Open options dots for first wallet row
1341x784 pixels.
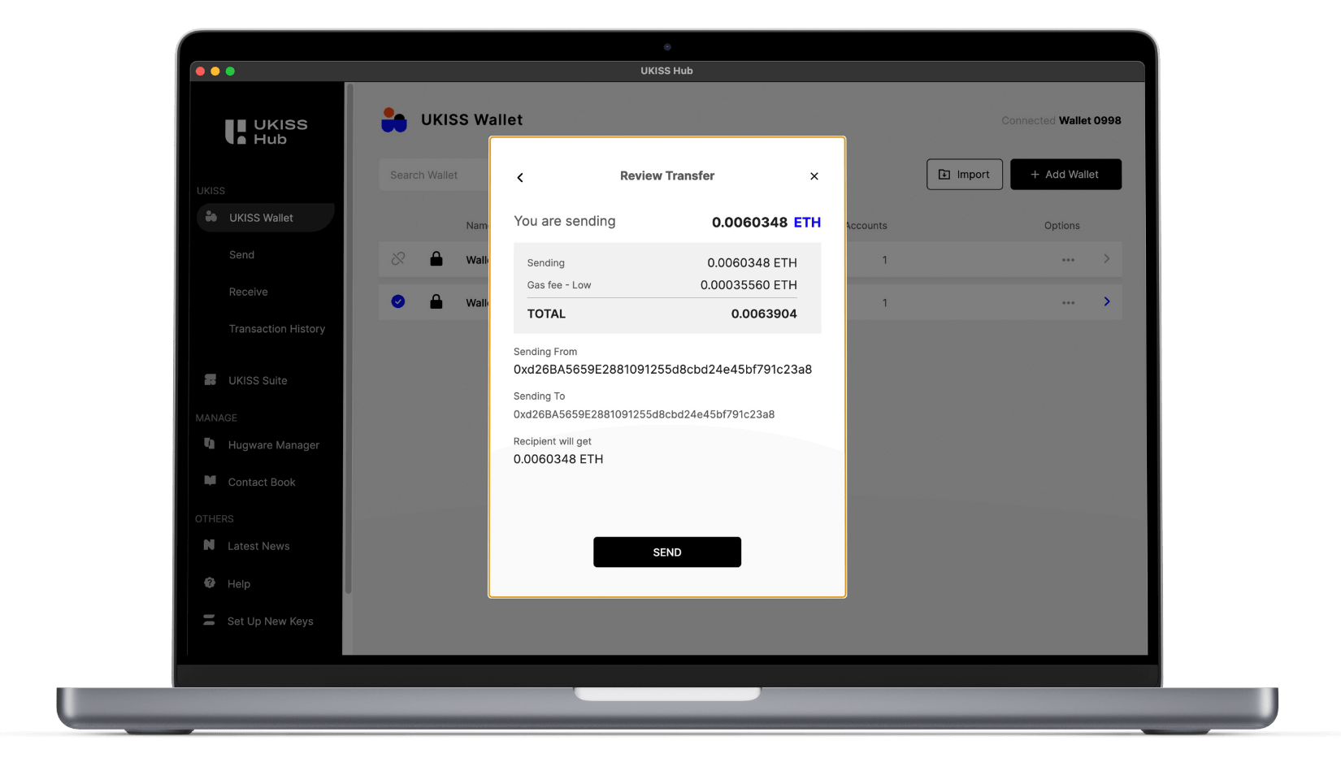[1068, 260]
